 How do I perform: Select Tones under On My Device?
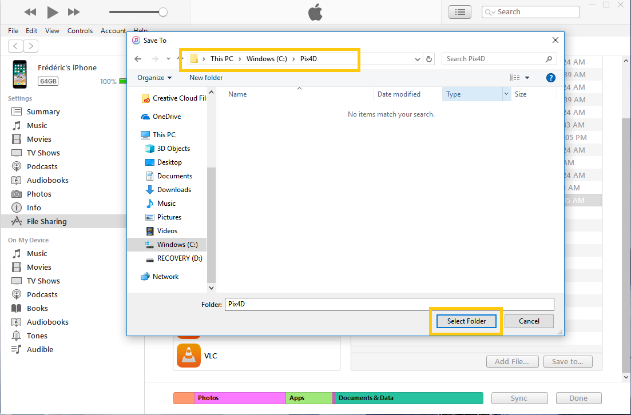click(37, 336)
